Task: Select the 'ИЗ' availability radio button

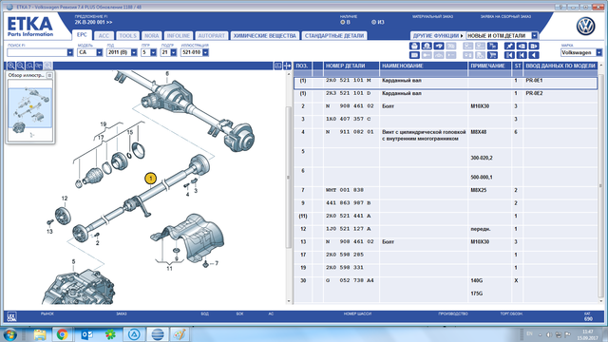Action: (x=373, y=22)
